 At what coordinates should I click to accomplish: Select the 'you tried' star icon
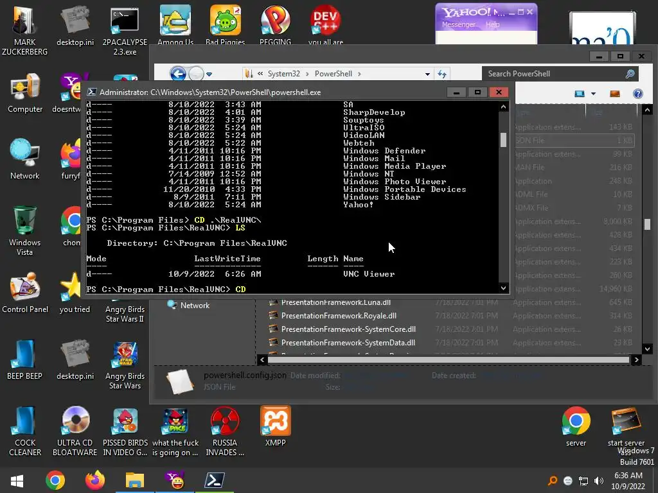[75, 293]
